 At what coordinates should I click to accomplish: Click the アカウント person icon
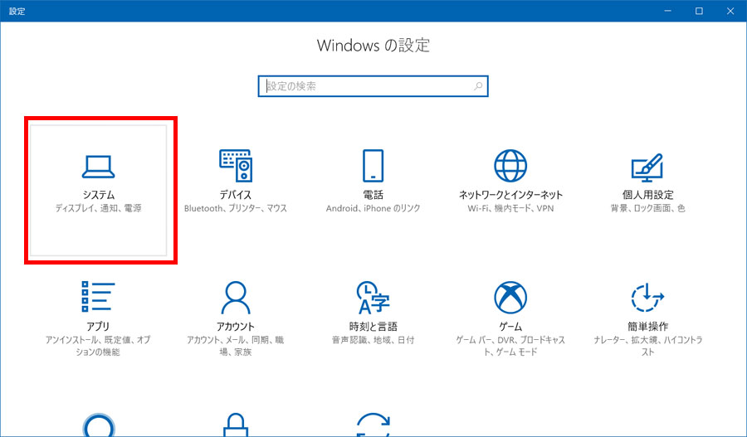pyautogui.click(x=236, y=297)
